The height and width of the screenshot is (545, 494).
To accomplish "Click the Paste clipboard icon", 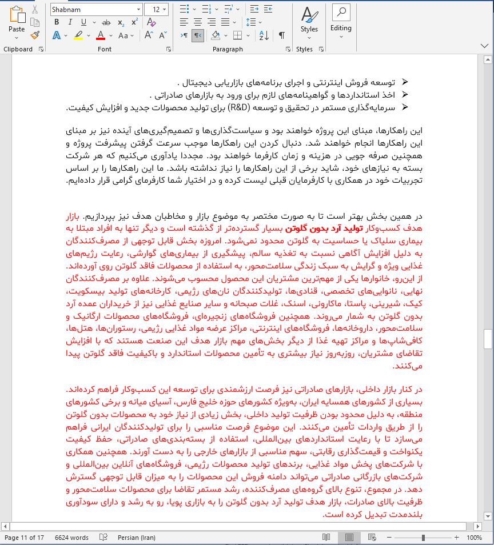I will pyautogui.click(x=17, y=15).
